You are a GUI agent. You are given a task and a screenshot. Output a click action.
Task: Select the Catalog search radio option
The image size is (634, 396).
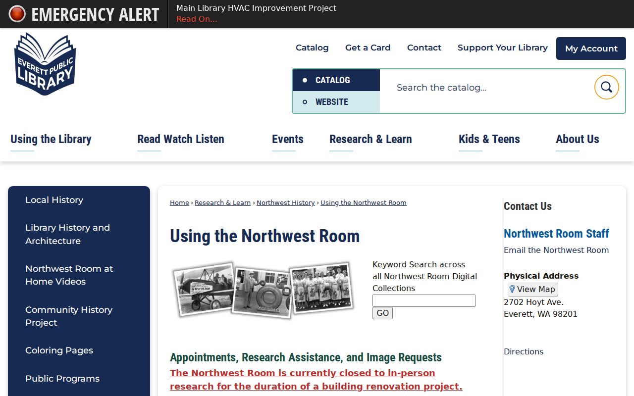point(336,80)
